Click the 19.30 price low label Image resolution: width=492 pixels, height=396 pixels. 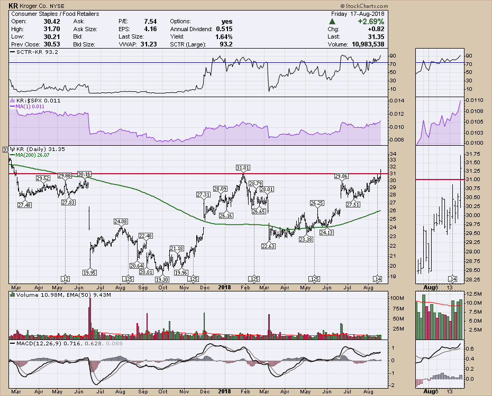(x=162, y=279)
